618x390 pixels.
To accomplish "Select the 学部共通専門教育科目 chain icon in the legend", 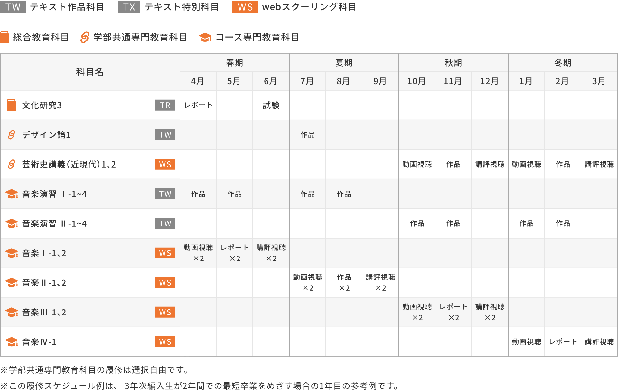I will tap(84, 37).
